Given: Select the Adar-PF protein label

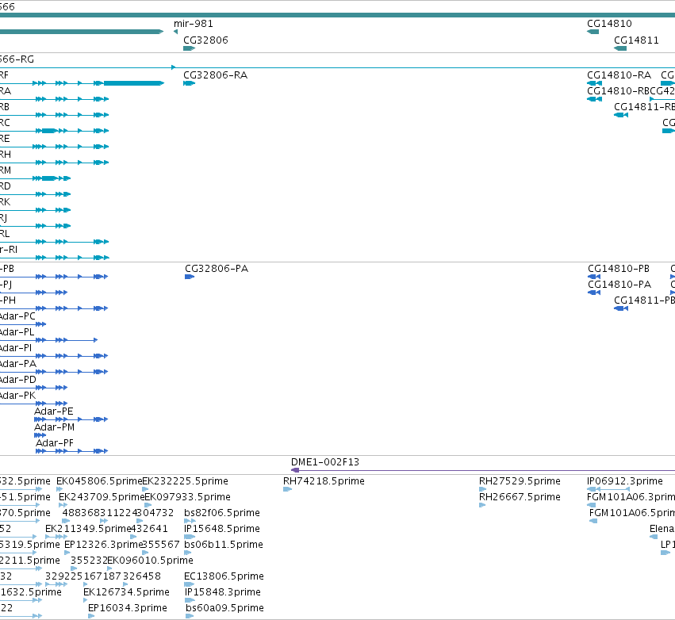Looking at the screenshot, I should 54,444.
